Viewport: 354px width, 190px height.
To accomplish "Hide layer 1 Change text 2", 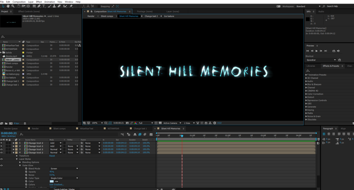I will coord(1,143).
